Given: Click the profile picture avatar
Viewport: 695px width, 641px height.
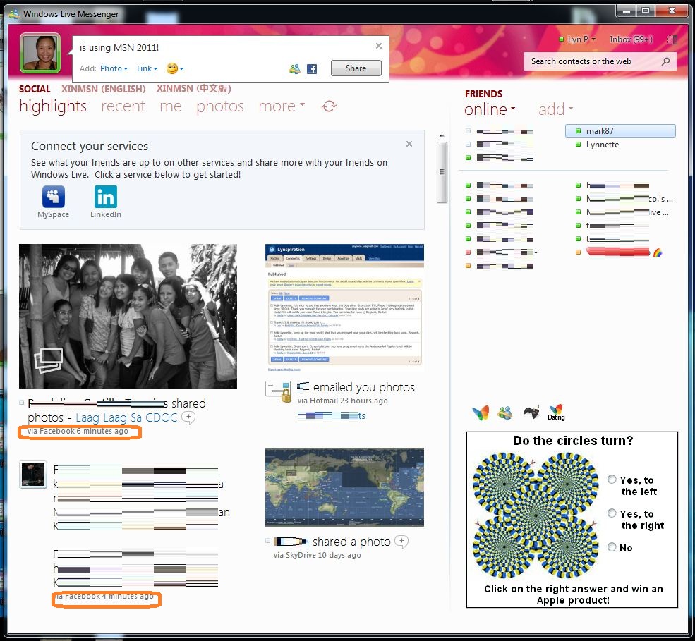Looking at the screenshot, I should click(x=40, y=53).
